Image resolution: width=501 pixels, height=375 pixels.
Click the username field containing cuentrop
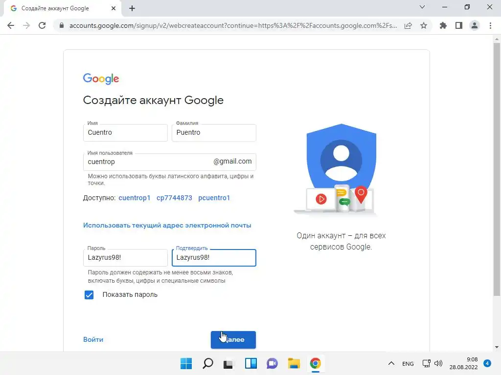[169, 162]
